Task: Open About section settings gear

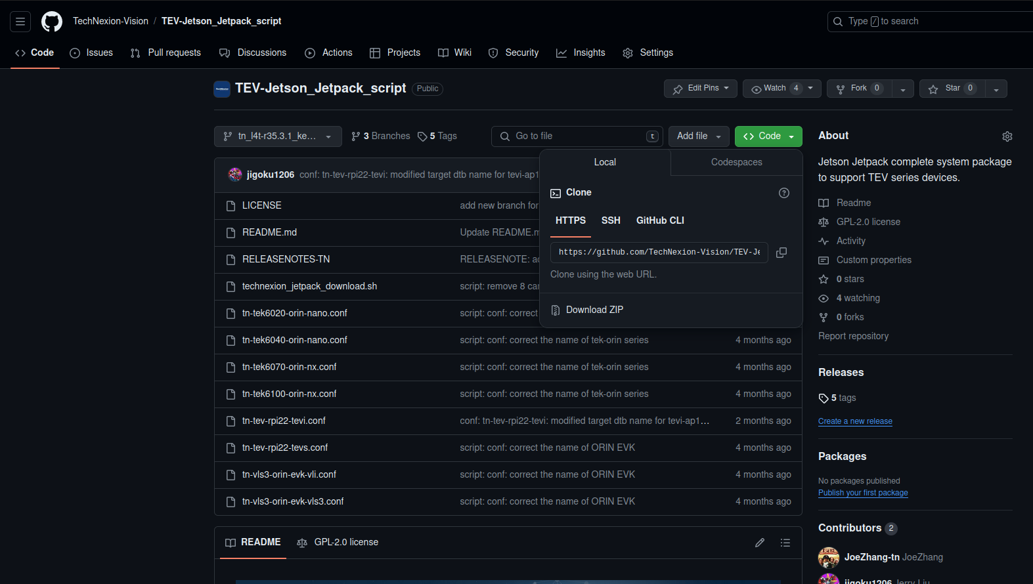Action: click(x=1007, y=136)
